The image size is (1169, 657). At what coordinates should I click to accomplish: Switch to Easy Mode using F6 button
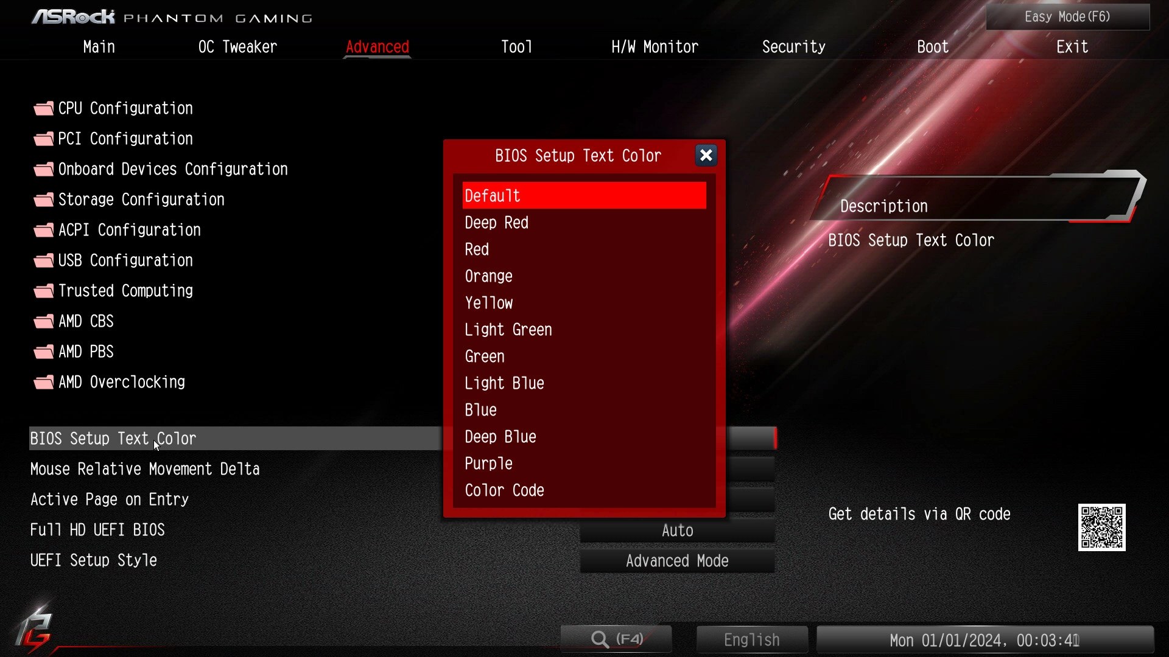tap(1068, 16)
